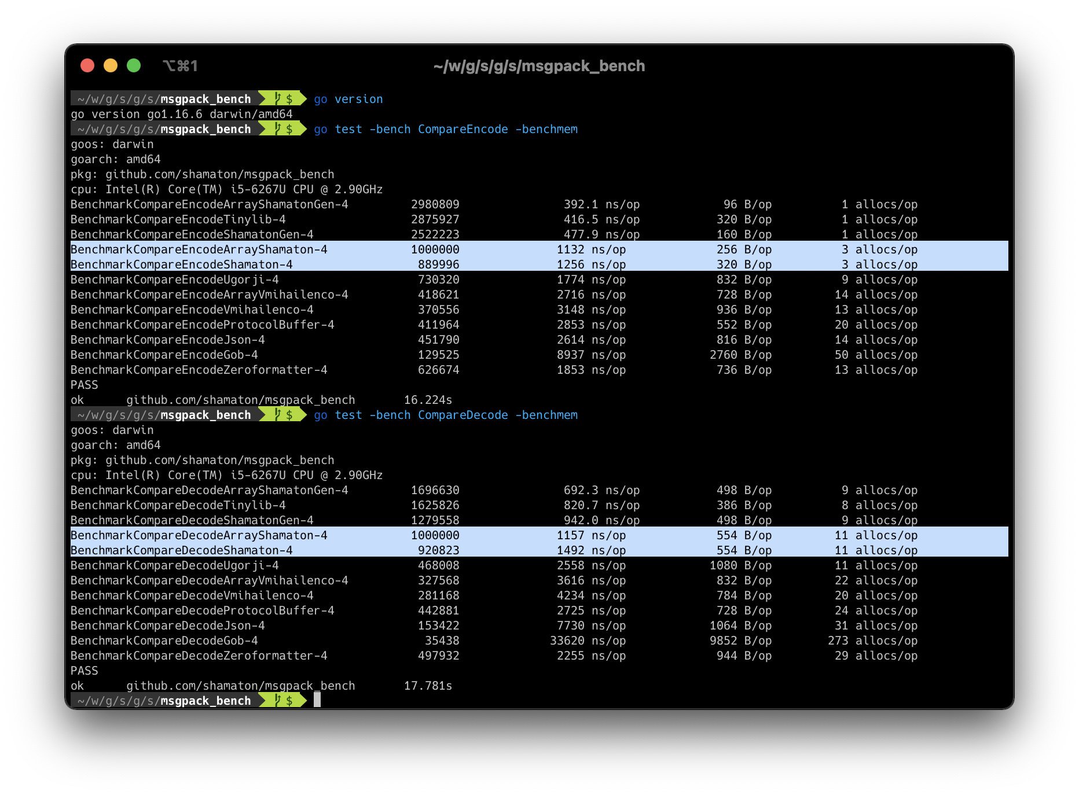Image resolution: width=1079 pixels, height=795 pixels.
Task: Click the '9852 B/op' value
Action: [741, 641]
